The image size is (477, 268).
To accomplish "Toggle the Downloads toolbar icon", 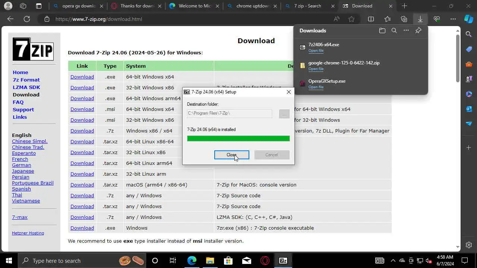I will pos(420,19).
